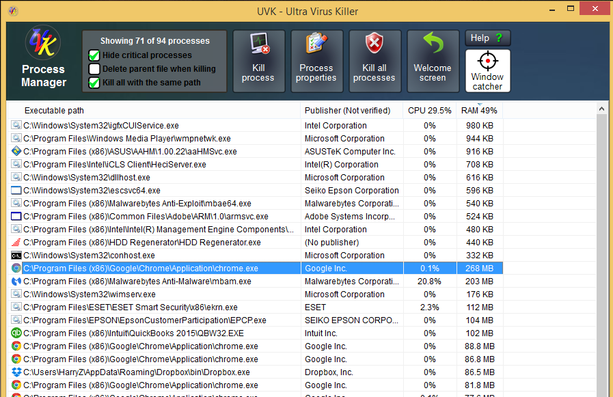Click the HDD Regenerator icon
The image size is (613, 397).
[x=16, y=243]
